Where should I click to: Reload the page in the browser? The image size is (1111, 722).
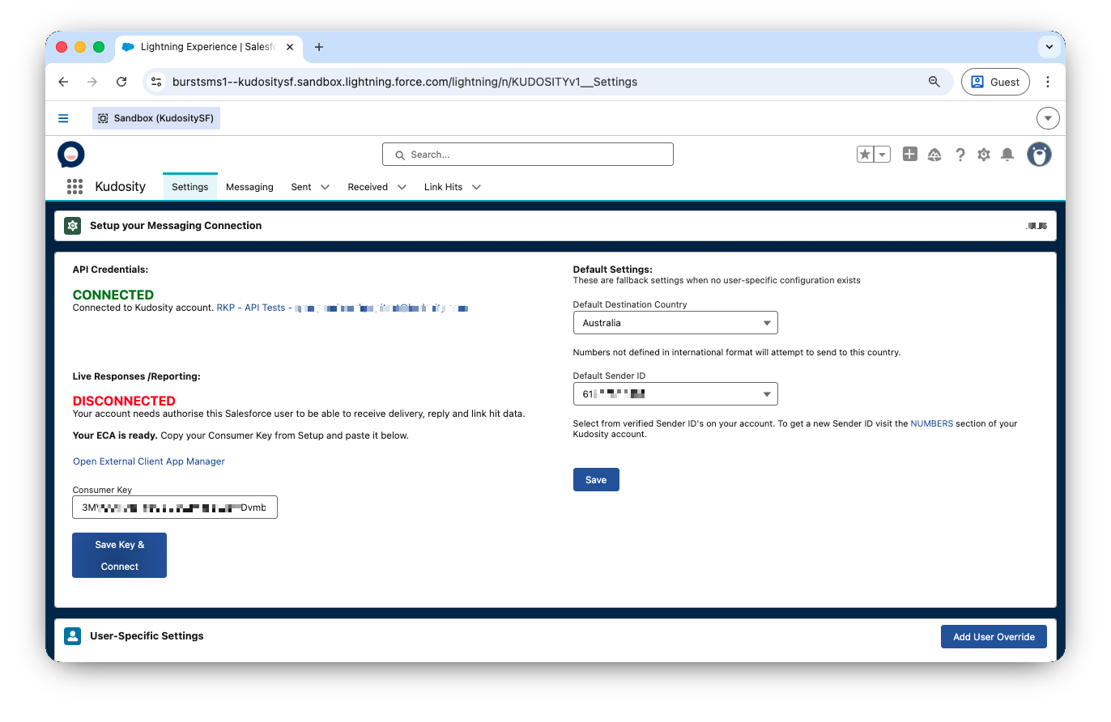click(x=121, y=82)
